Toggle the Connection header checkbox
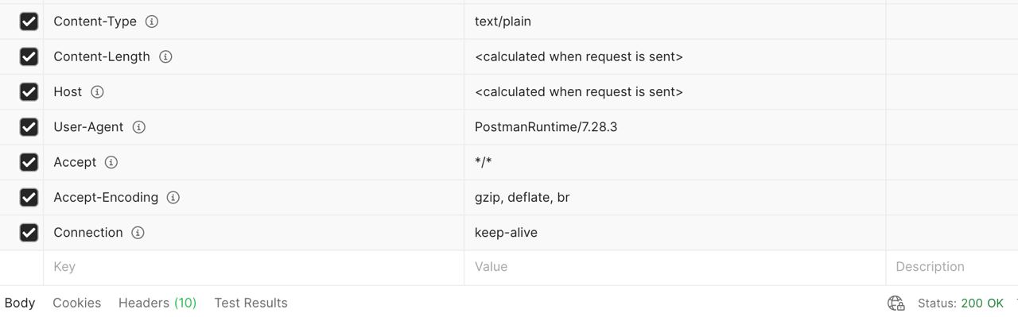The width and height of the screenshot is (1018, 317). pos(29,233)
